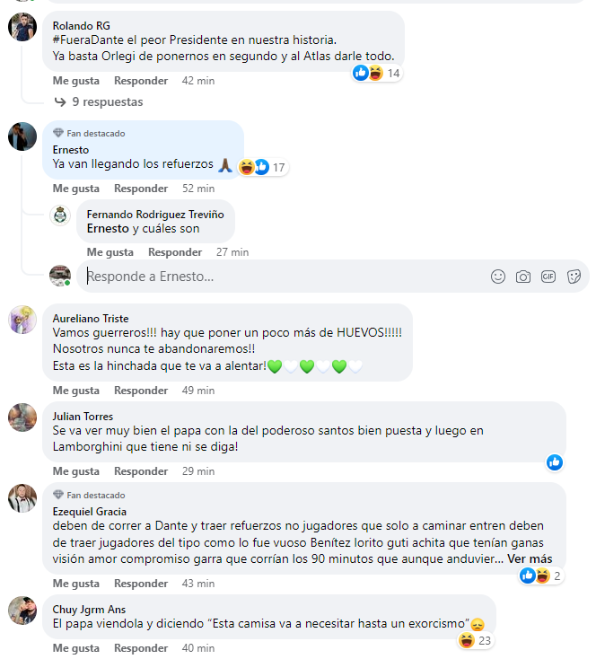The width and height of the screenshot is (596, 659).
Task: Toggle Me gusta on Fernando Rodriguez Treviño's reply
Action: [110, 252]
